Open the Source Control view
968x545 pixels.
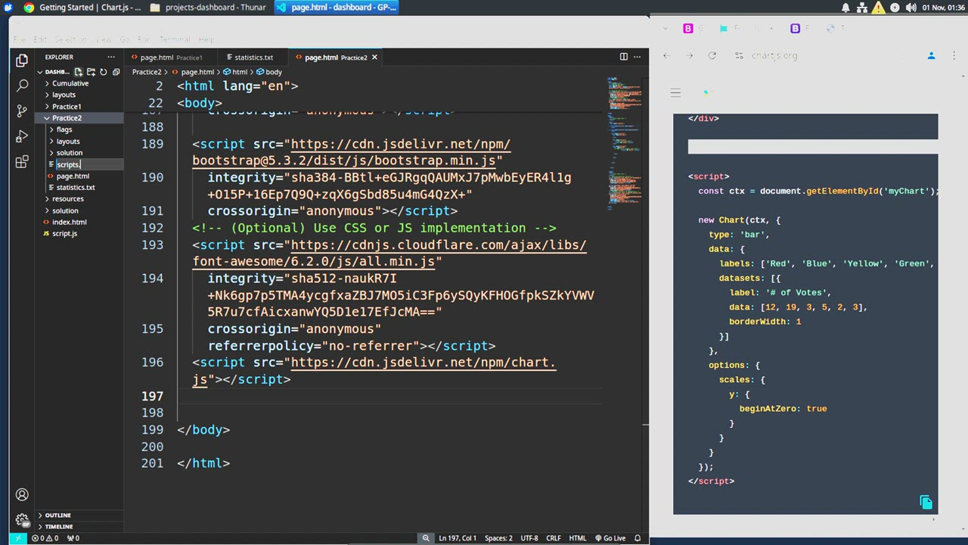pyautogui.click(x=22, y=111)
